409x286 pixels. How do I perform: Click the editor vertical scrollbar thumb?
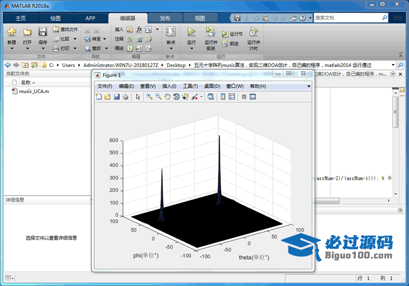[x=395, y=112]
